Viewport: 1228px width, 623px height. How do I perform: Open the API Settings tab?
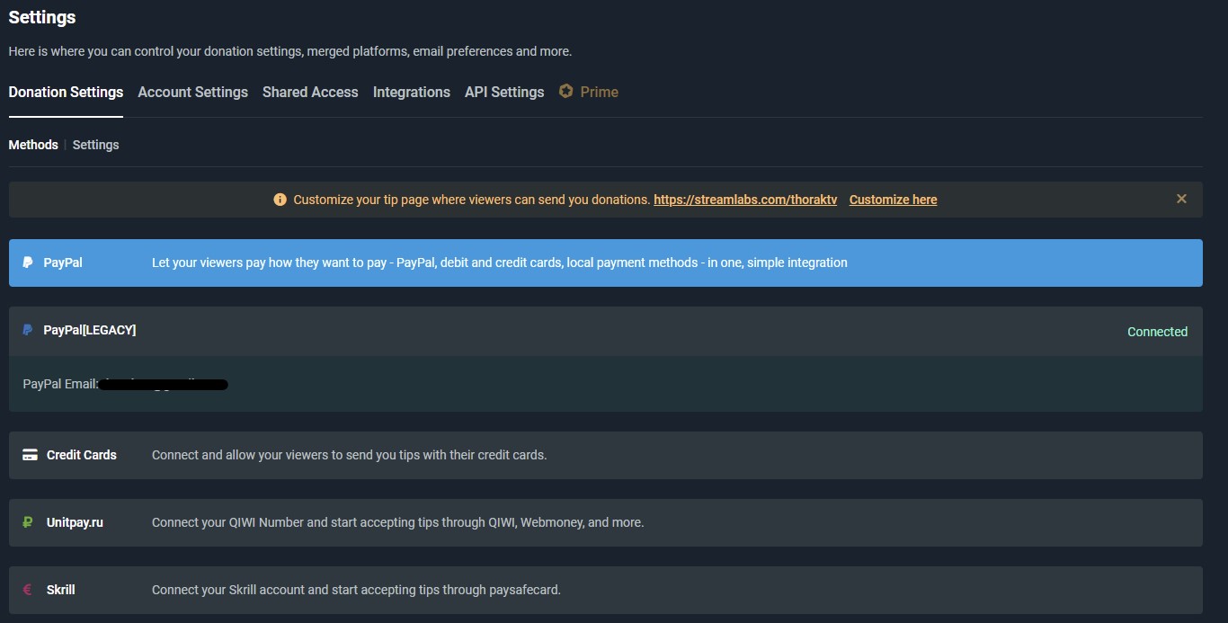pos(504,92)
